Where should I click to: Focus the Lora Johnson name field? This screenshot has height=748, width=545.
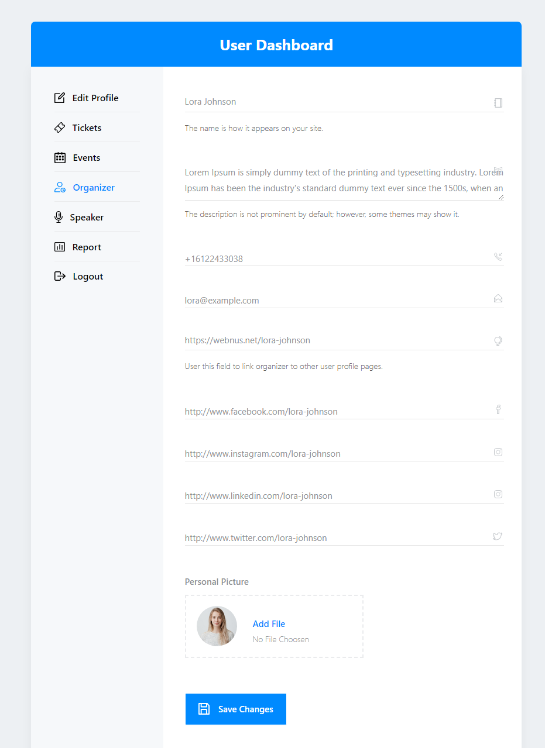337,102
